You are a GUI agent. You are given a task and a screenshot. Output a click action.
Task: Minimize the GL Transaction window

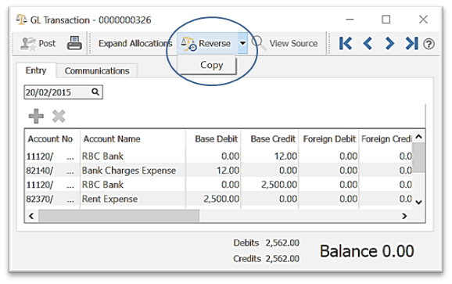(350, 20)
